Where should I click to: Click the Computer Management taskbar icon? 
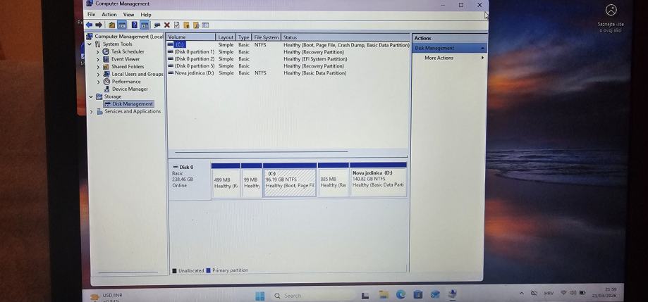coord(453,294)
